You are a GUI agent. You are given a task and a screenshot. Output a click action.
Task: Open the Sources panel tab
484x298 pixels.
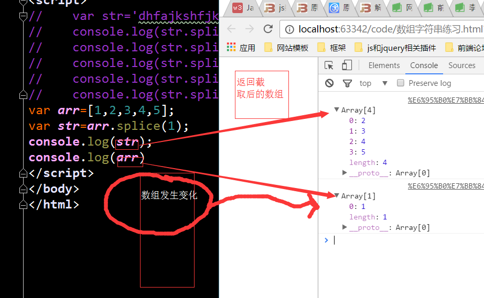[x=462, y=65]
